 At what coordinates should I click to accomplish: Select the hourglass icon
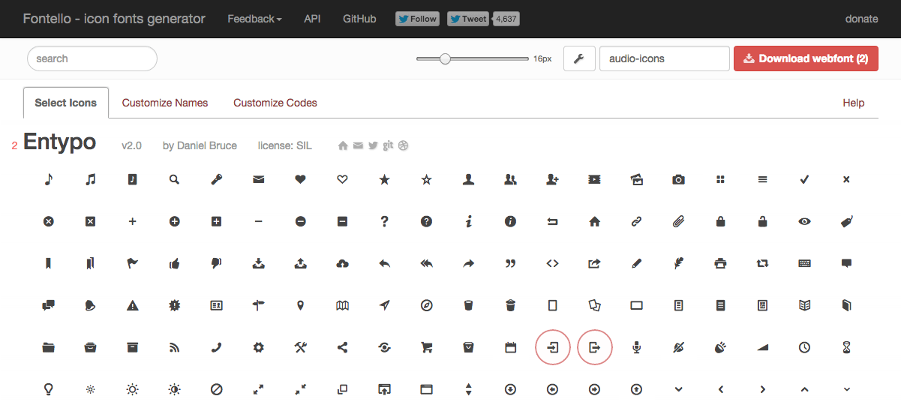847,347
